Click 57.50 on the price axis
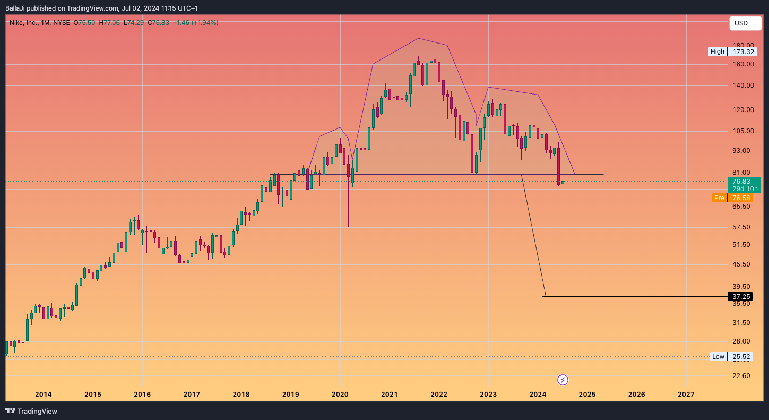 (x=741, y=227)
